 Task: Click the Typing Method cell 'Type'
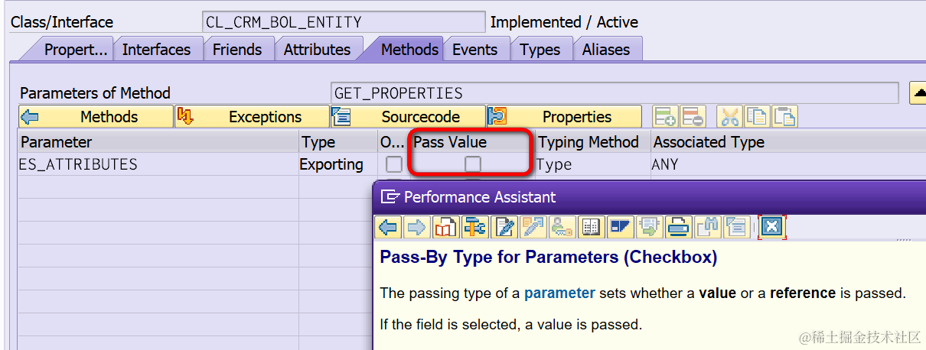[x=592, y=164]
